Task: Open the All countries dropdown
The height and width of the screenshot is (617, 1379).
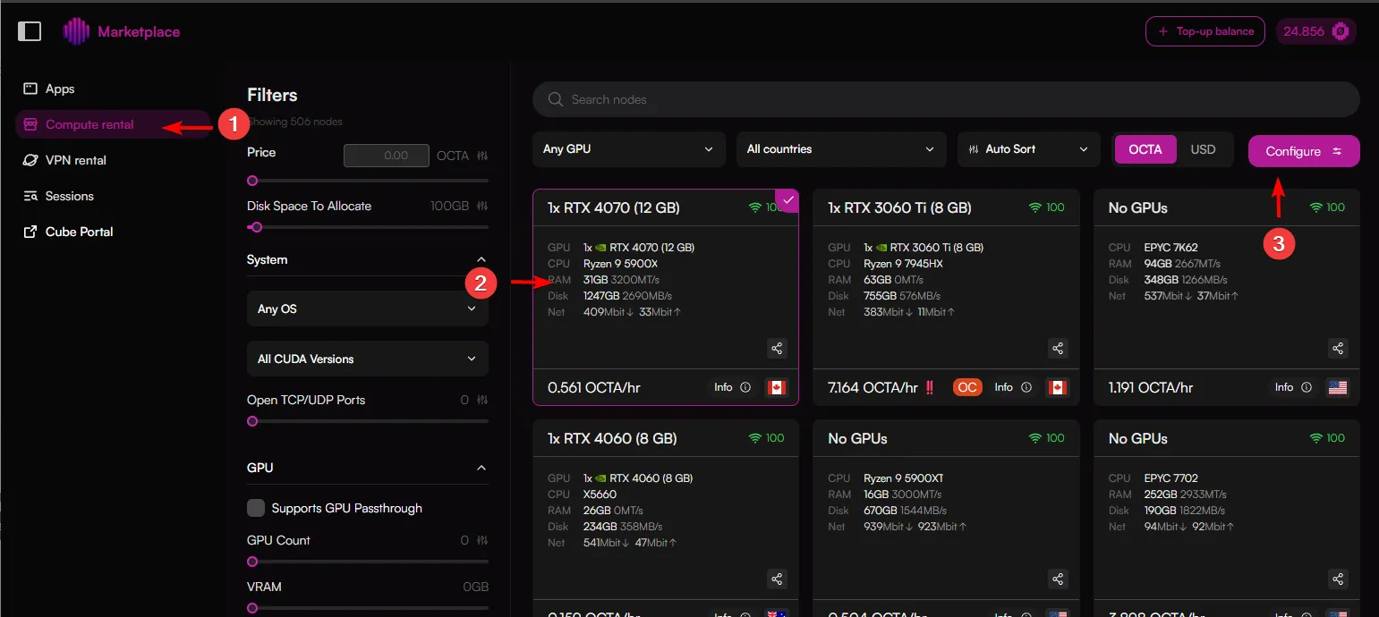Action: click(841, 149)
